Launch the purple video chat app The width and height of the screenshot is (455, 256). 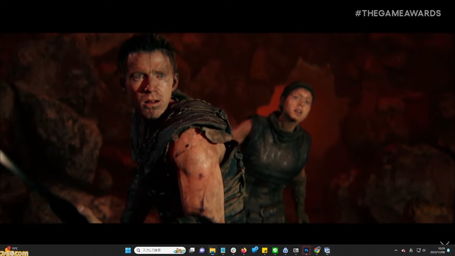click(x=202, y=250)
